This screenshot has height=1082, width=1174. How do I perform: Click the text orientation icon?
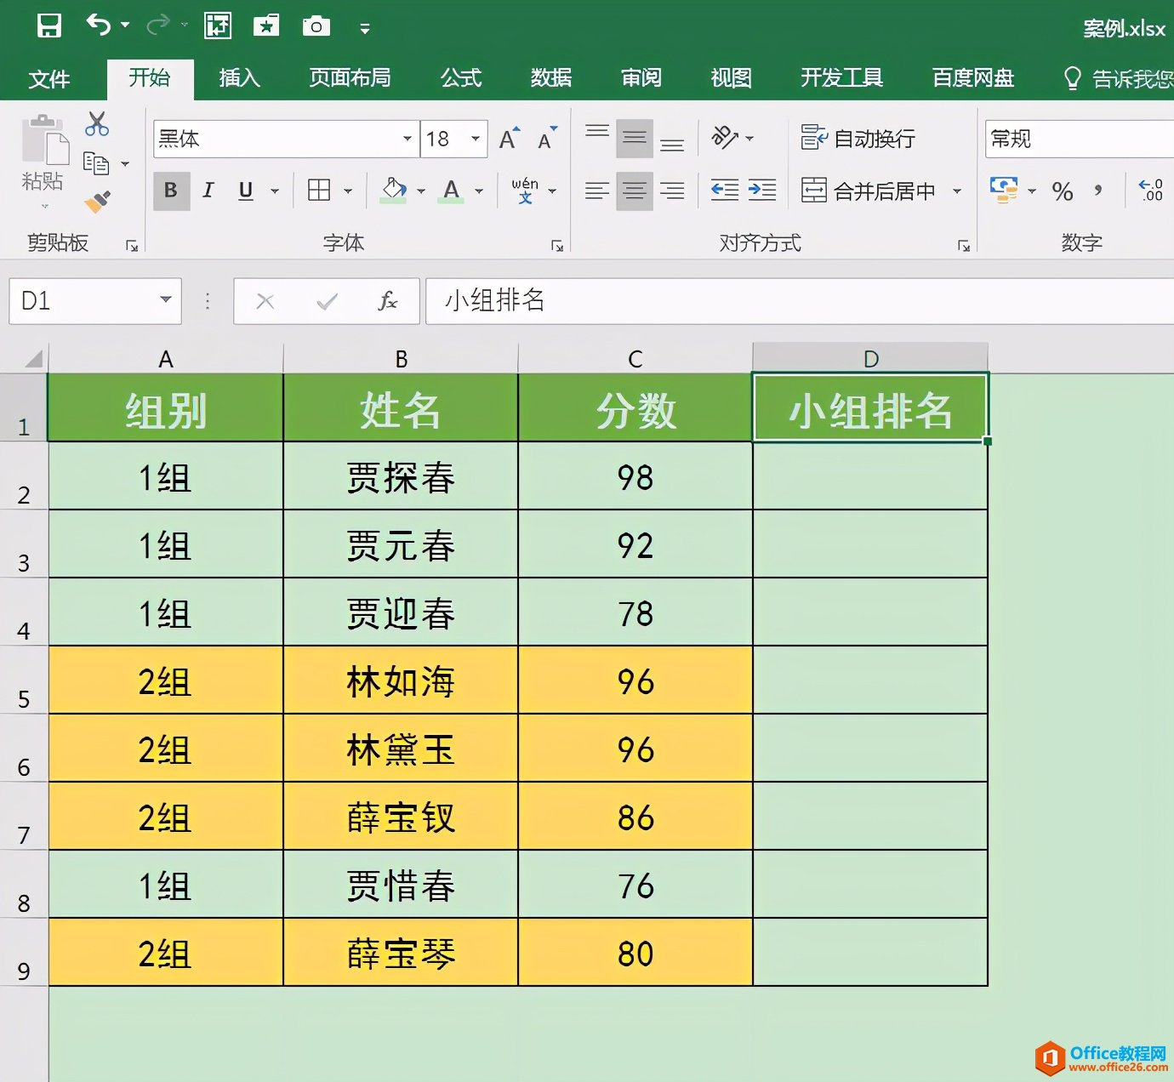[725, 137]
